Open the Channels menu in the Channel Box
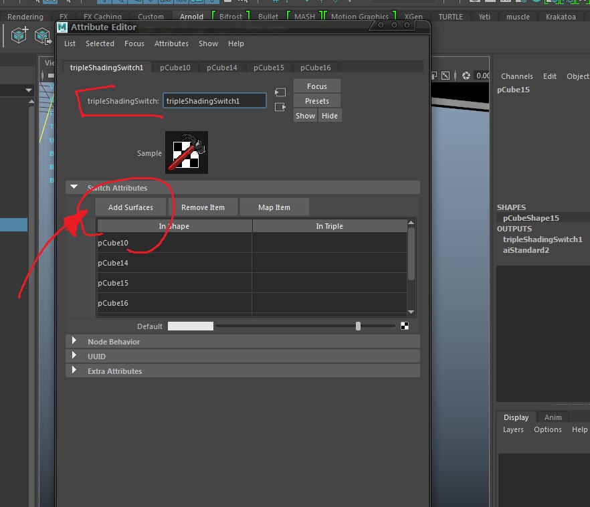Viewport: 590px width, 507px height. click(x=517, y=76)
